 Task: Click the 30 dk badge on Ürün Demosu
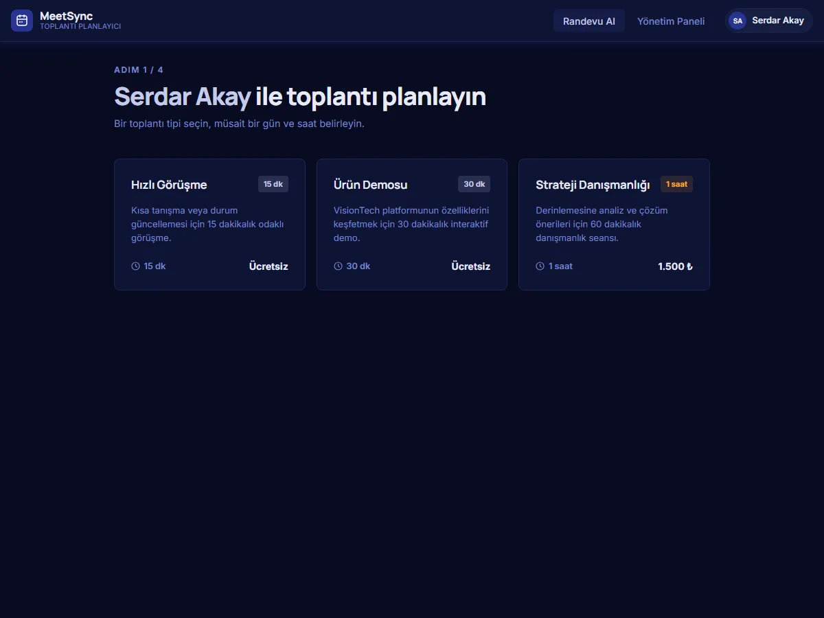click(x=474, y=184)
